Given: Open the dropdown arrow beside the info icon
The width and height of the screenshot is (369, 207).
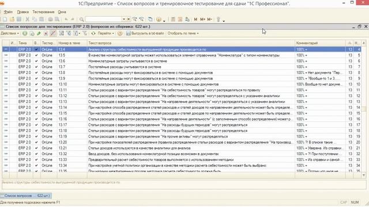Looking at the screenshot, I should click(164, 21).
